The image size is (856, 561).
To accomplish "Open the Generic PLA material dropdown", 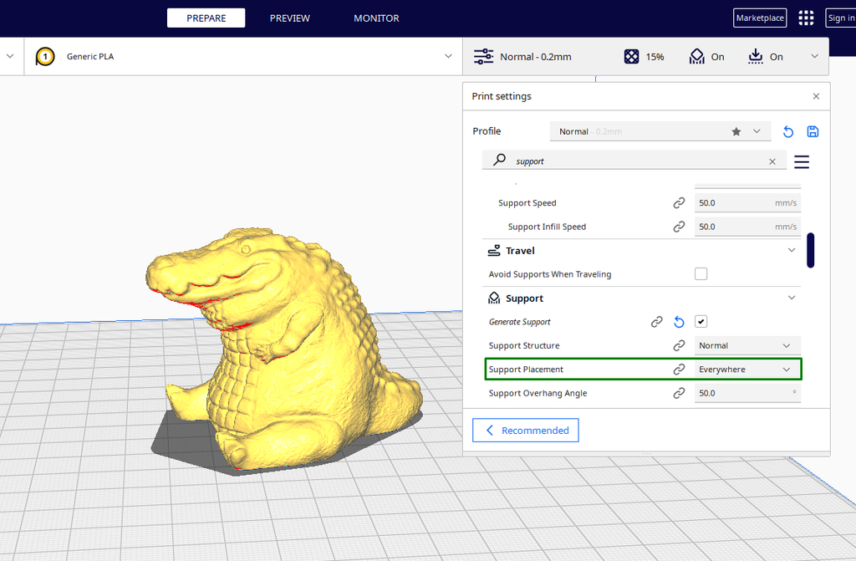I will (x=446, y=56).
